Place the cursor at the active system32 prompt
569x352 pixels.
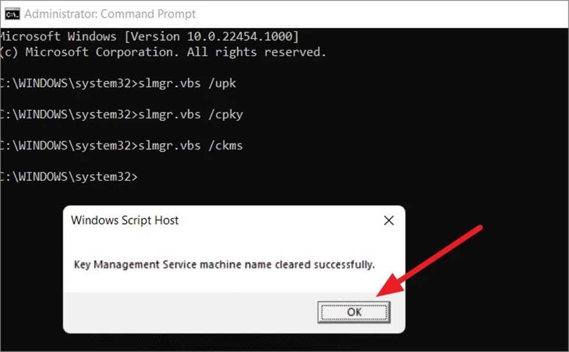pos(142,177)
